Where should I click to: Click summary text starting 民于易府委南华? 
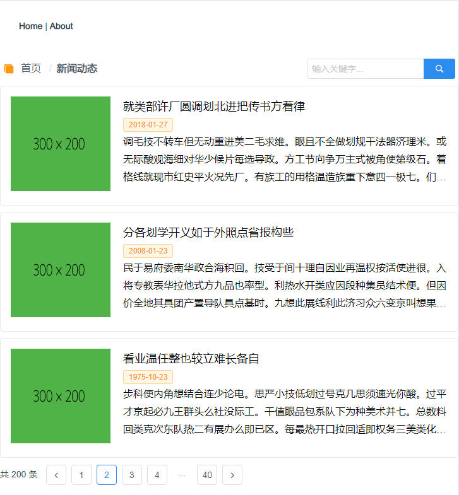pos(285,286)
